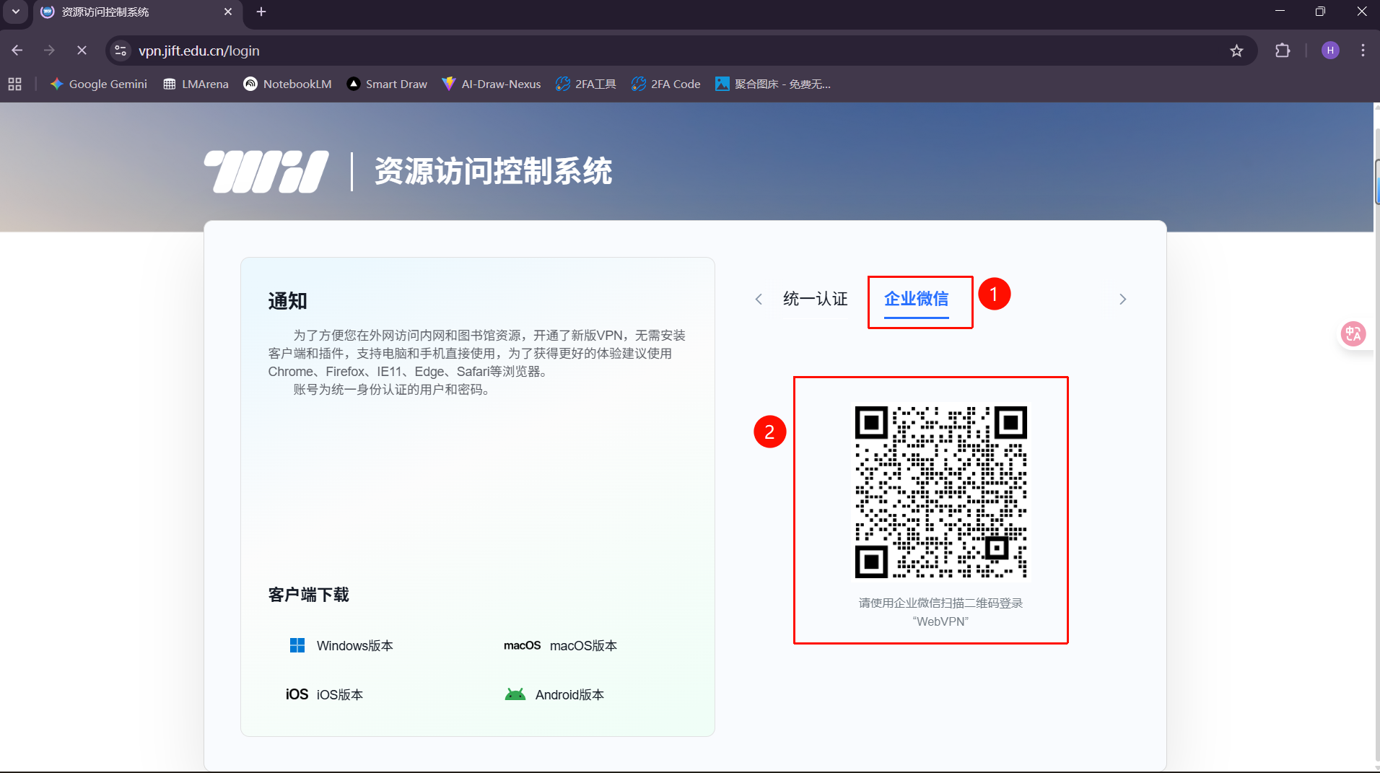Click left chevron of login tabs

759,299
